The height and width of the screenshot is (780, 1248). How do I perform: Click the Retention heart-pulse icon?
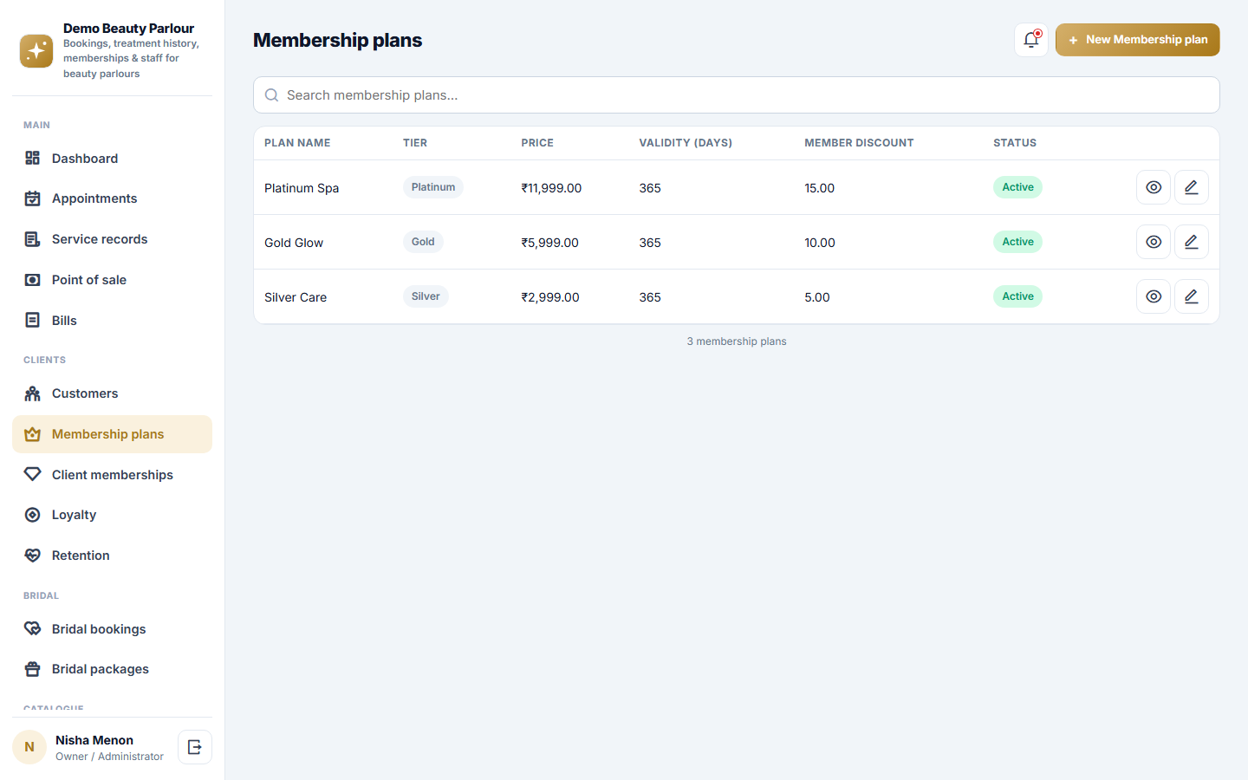[33, 556]
